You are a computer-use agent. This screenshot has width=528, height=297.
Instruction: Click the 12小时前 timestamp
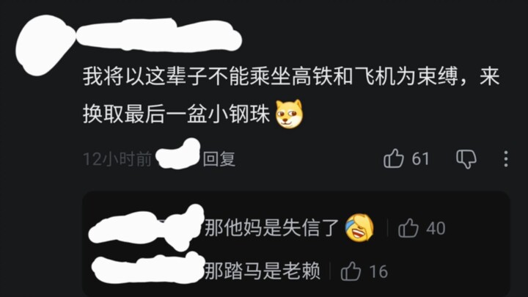point(117,158)
